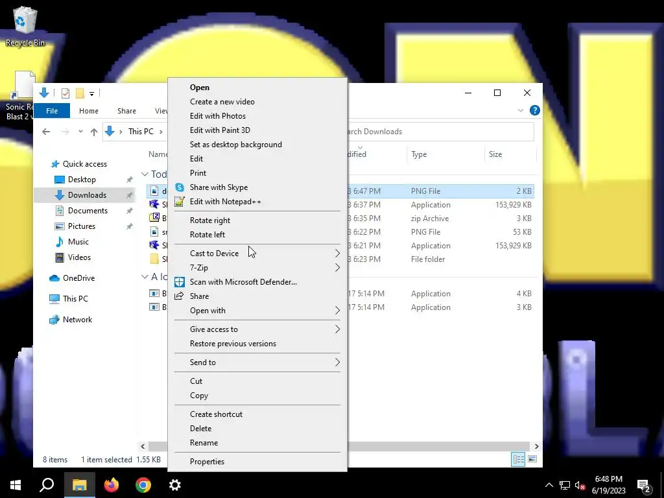Screen dimensions: 664x498
Task: Sort by the Type column header
Action: tap(445, 154)
